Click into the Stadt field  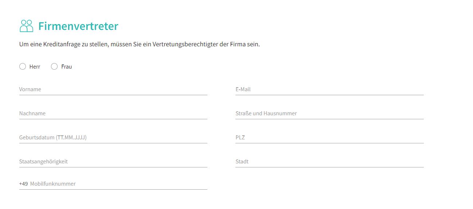pyautogui.click(x=329, y=162)
